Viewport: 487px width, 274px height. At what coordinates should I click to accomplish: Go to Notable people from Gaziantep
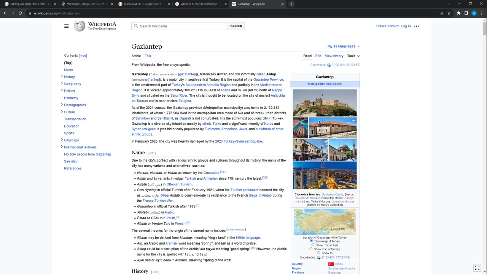[x=88, y=154]
